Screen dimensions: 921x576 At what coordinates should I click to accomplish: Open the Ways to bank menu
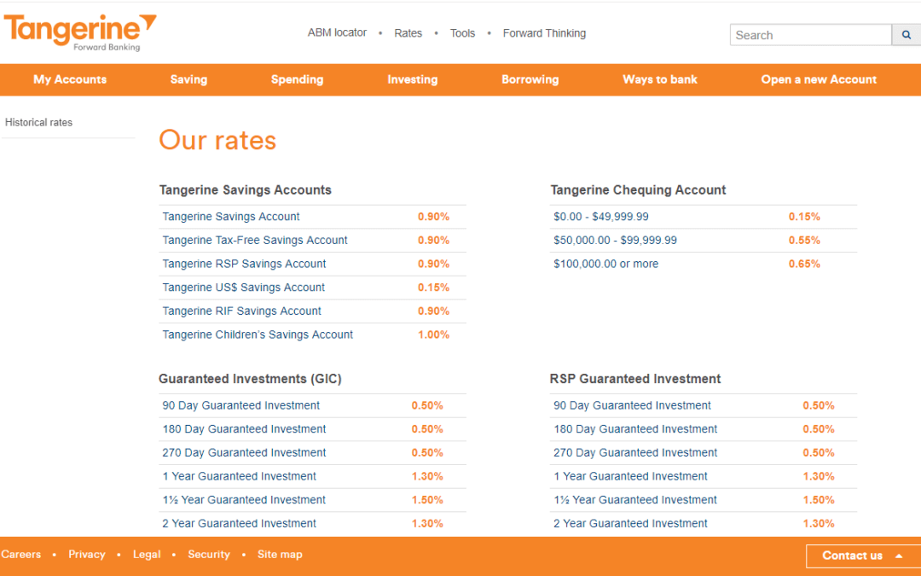pos(660,79)
